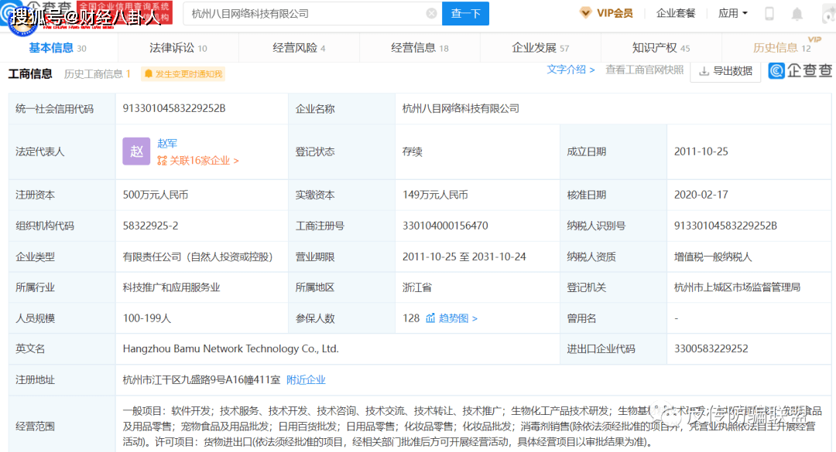
Task: Open notifications via the bell icon
Action: point(797,13)
